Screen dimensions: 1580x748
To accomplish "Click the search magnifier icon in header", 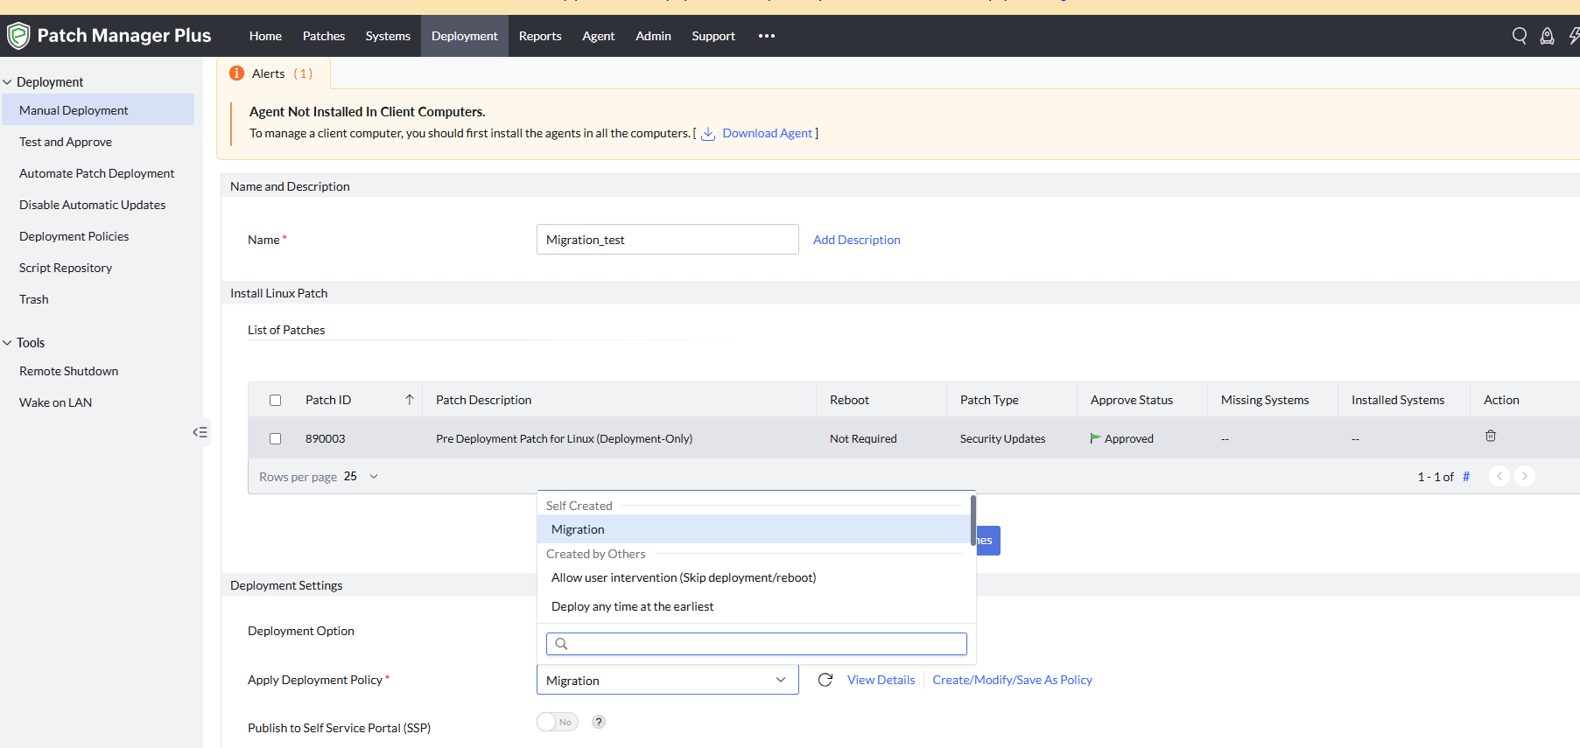I will pyautogui.click(x=1520, y=36).
